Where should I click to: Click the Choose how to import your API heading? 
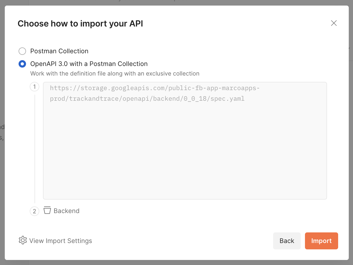tap(80, 24)
